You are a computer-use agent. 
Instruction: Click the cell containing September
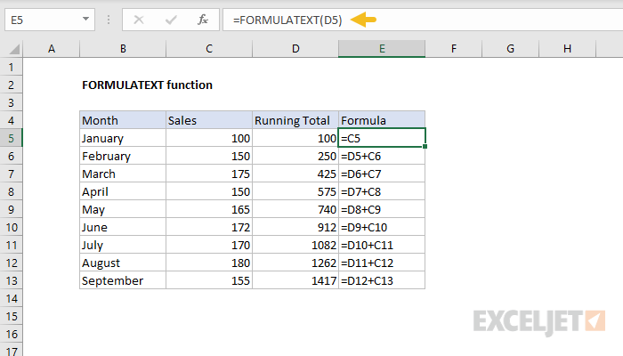(x=122, y=280)
